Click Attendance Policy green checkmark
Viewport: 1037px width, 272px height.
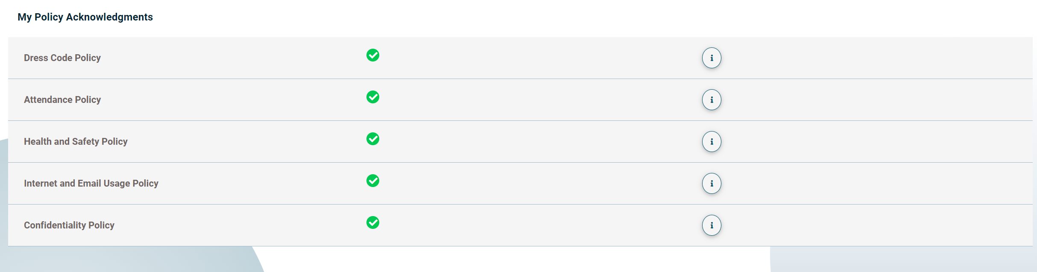373,97
